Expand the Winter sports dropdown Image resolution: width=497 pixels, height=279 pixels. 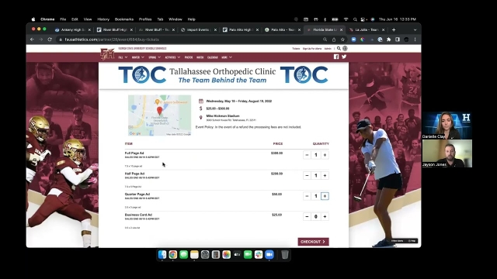[x=138, y=57]
